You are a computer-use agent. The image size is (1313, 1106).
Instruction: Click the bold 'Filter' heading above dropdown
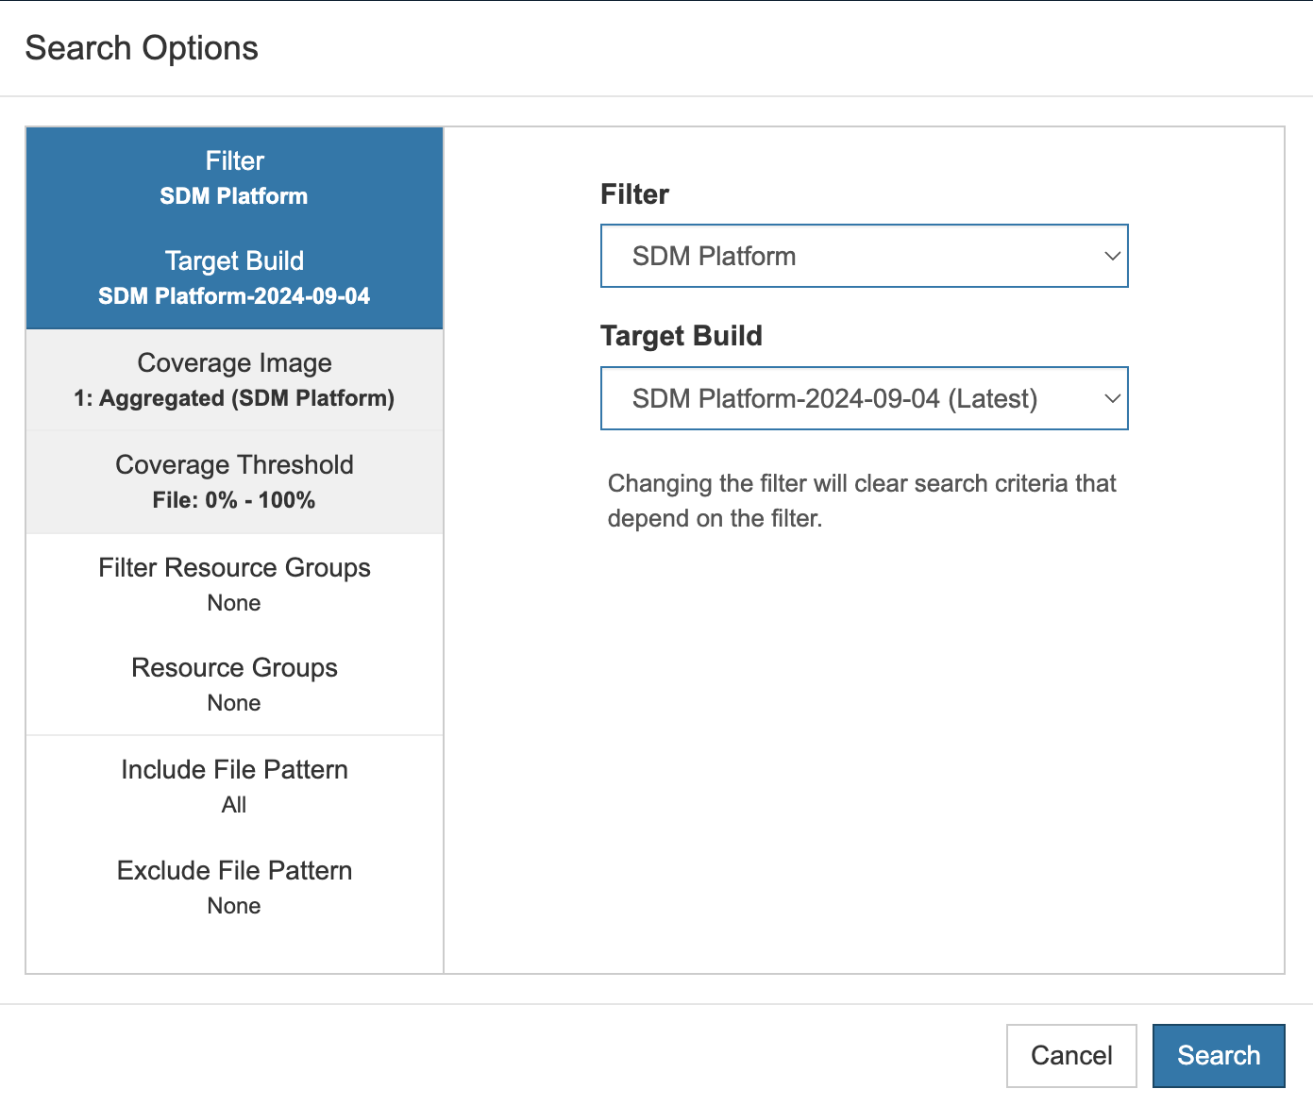click(634, 194)
